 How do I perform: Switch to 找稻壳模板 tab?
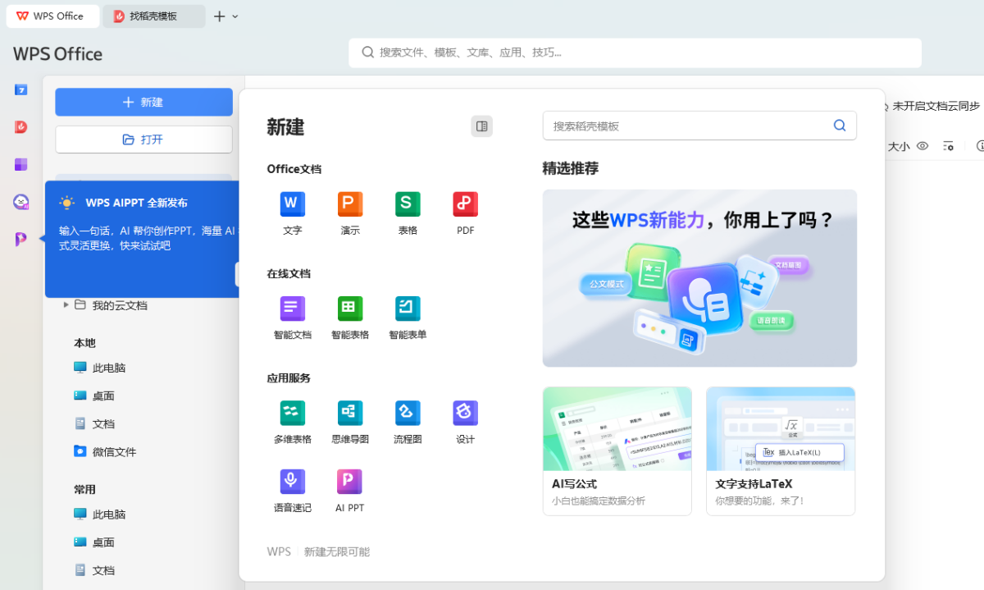click(153, 16)
